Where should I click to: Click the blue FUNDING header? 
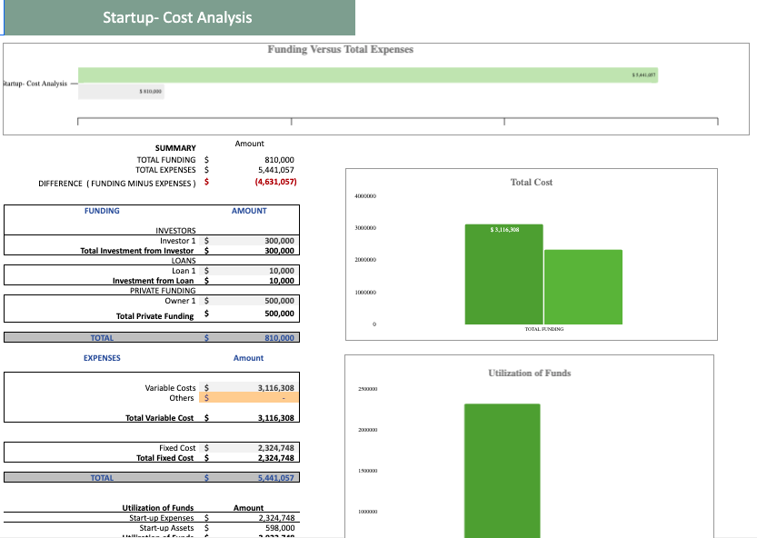pos(102,211)
